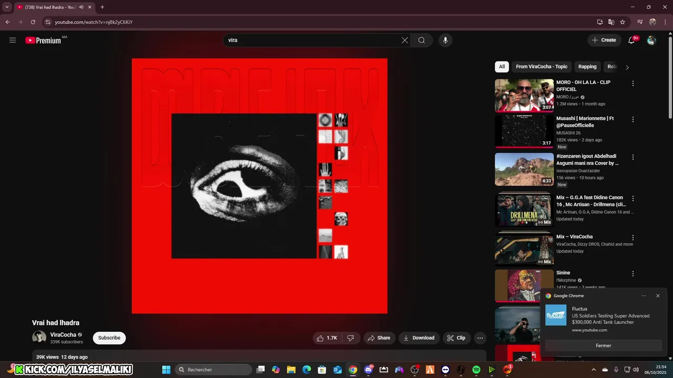This screenshot has width=673, height=378.
Task: Subscribe to ViraCocha channel
Action: point(109,338)
